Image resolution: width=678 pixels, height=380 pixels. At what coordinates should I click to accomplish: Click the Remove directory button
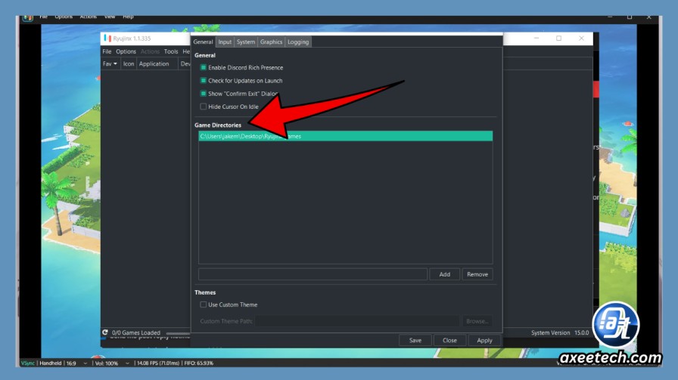click(x=477, y=274)
